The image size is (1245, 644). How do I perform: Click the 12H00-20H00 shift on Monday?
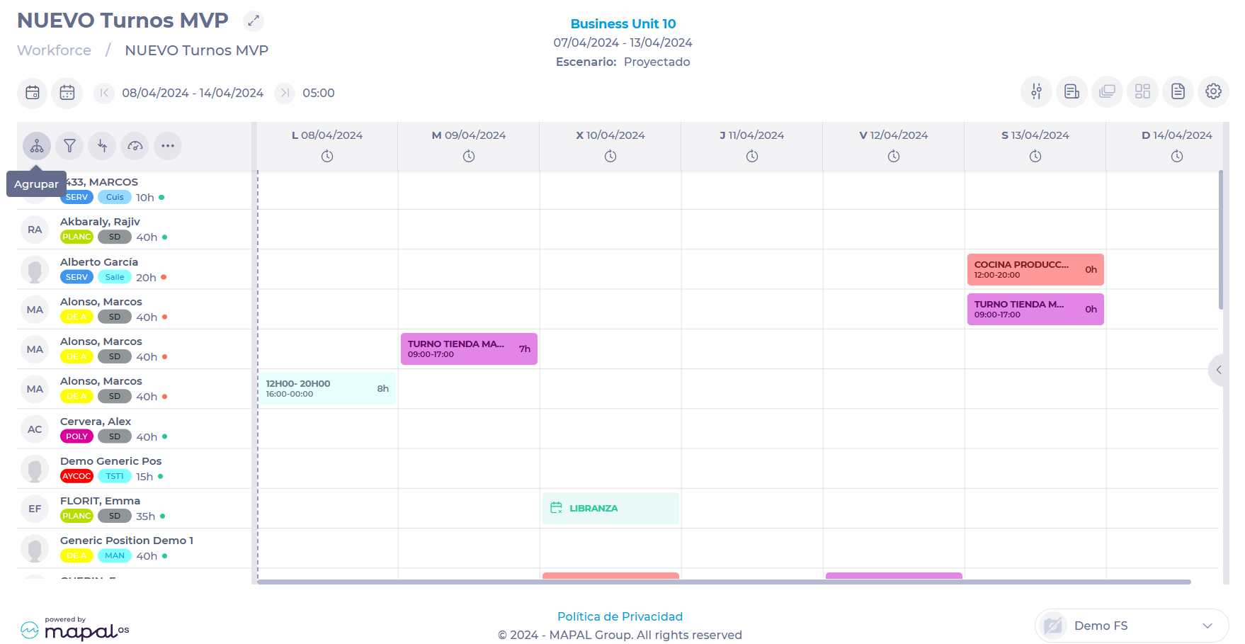[x=327, y=388]
